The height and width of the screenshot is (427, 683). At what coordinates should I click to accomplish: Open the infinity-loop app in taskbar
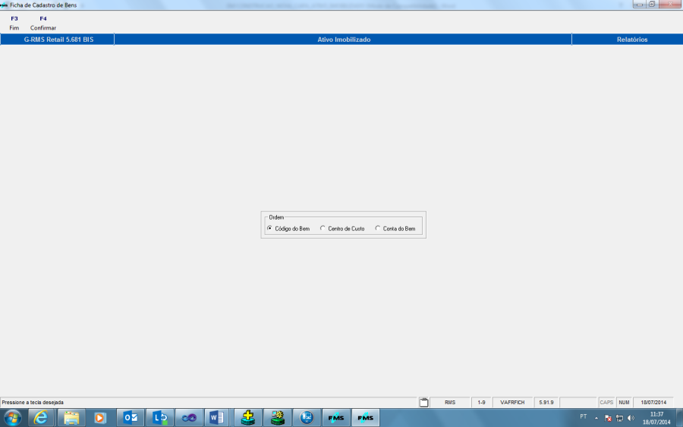coord(189,418)
